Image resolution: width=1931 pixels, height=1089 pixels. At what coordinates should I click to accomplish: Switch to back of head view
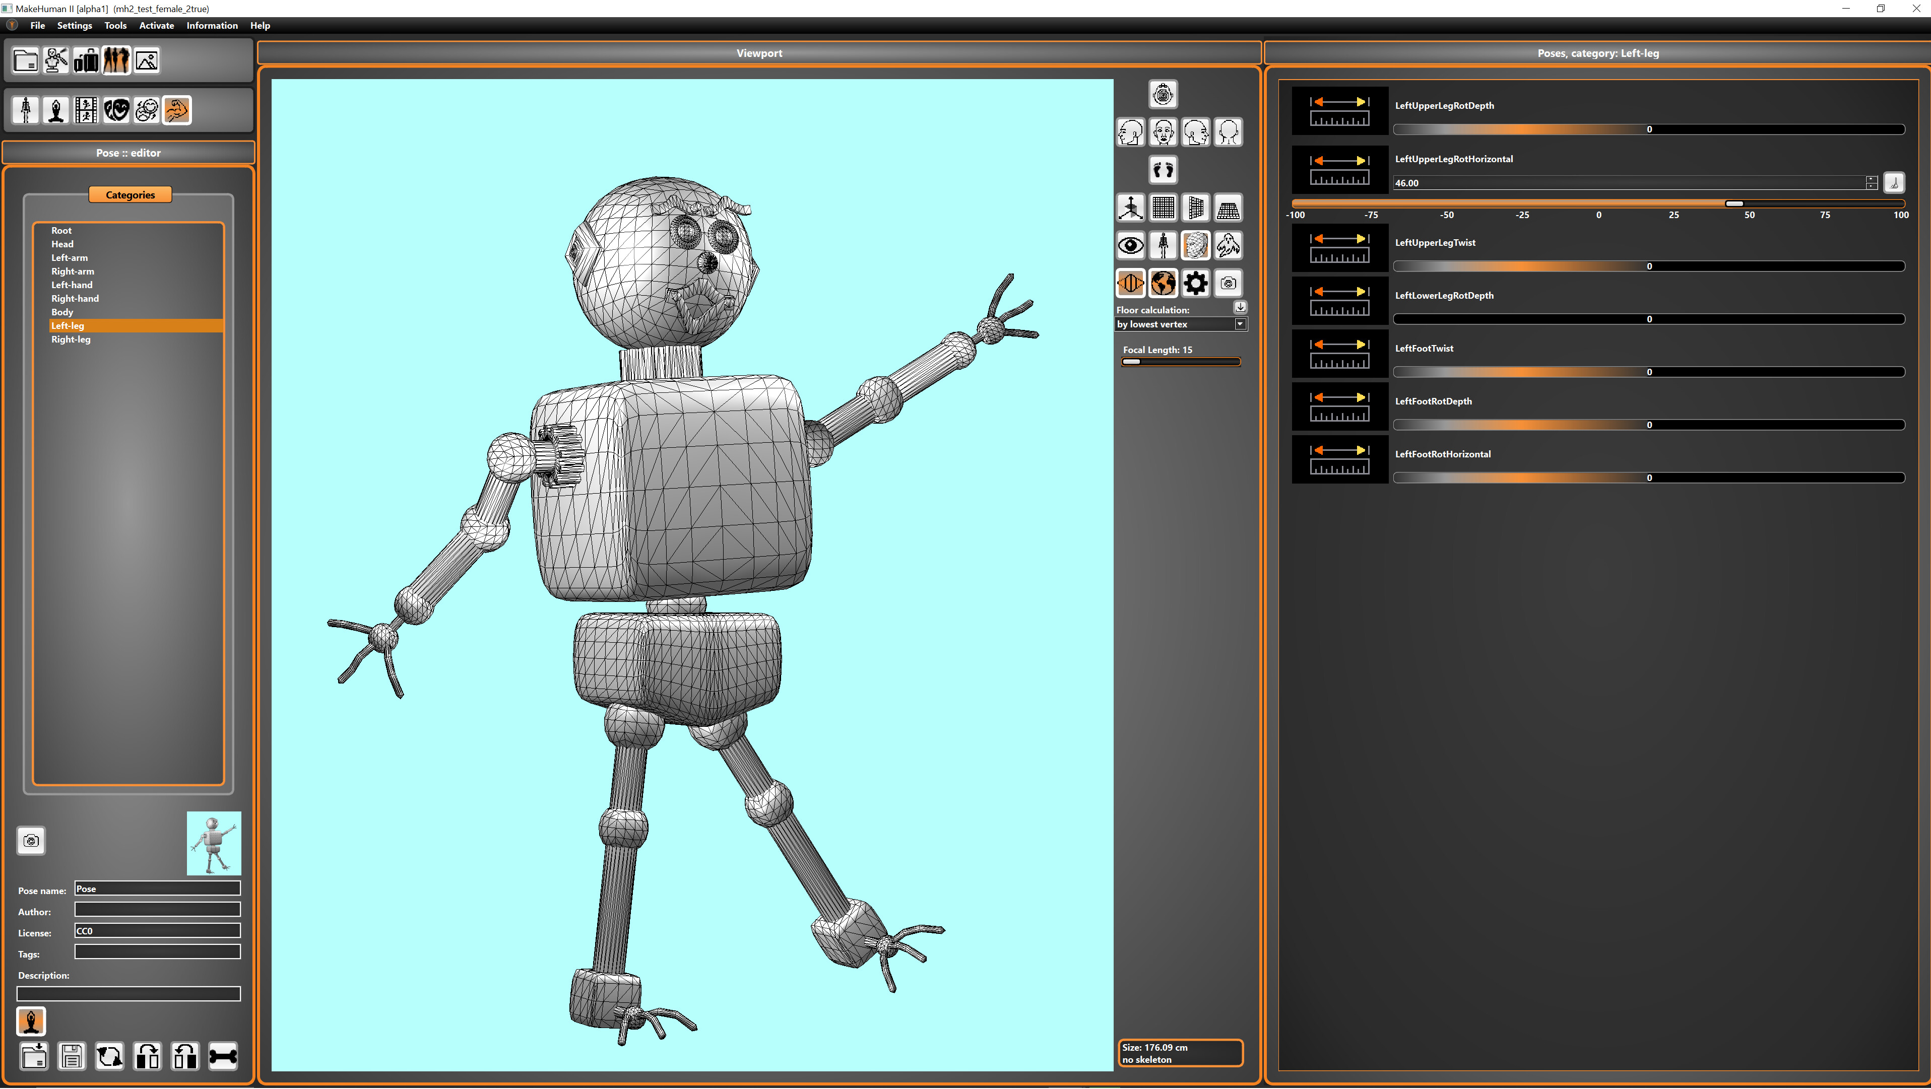point(1228,132)
